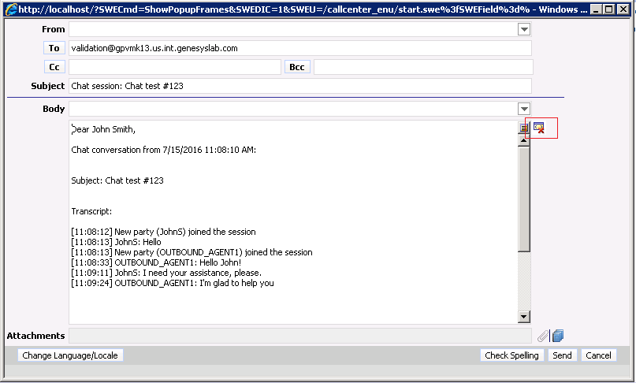Click Change Language/Locale button
Viewport: 636px width, 383px height.
pos(70,355)
